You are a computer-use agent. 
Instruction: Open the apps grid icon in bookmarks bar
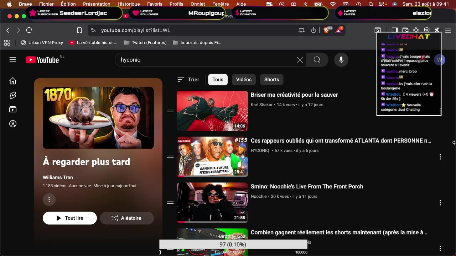(7, 43)
